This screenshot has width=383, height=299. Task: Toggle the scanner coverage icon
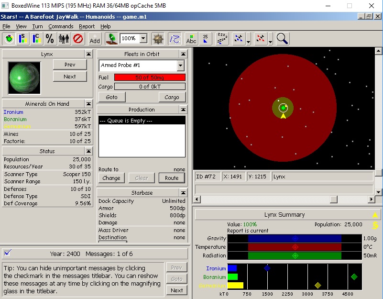point(111,39)
